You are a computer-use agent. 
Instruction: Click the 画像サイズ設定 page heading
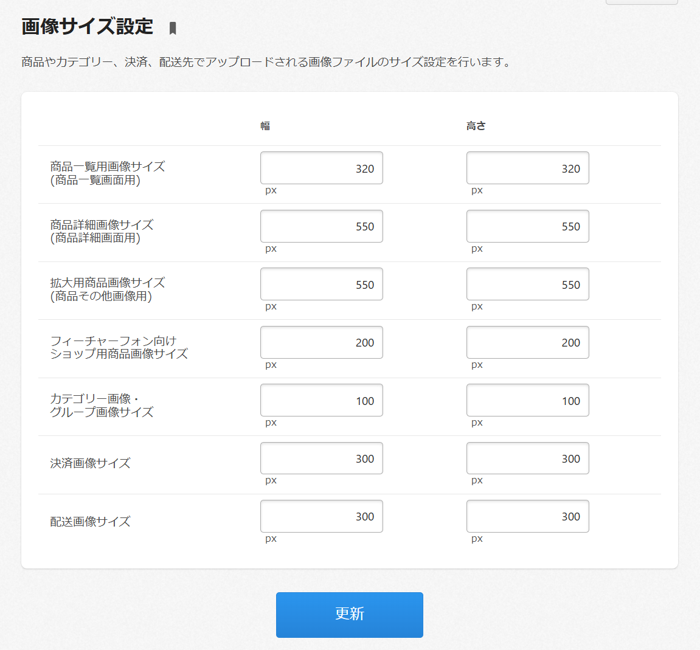[x=88, y=27]
